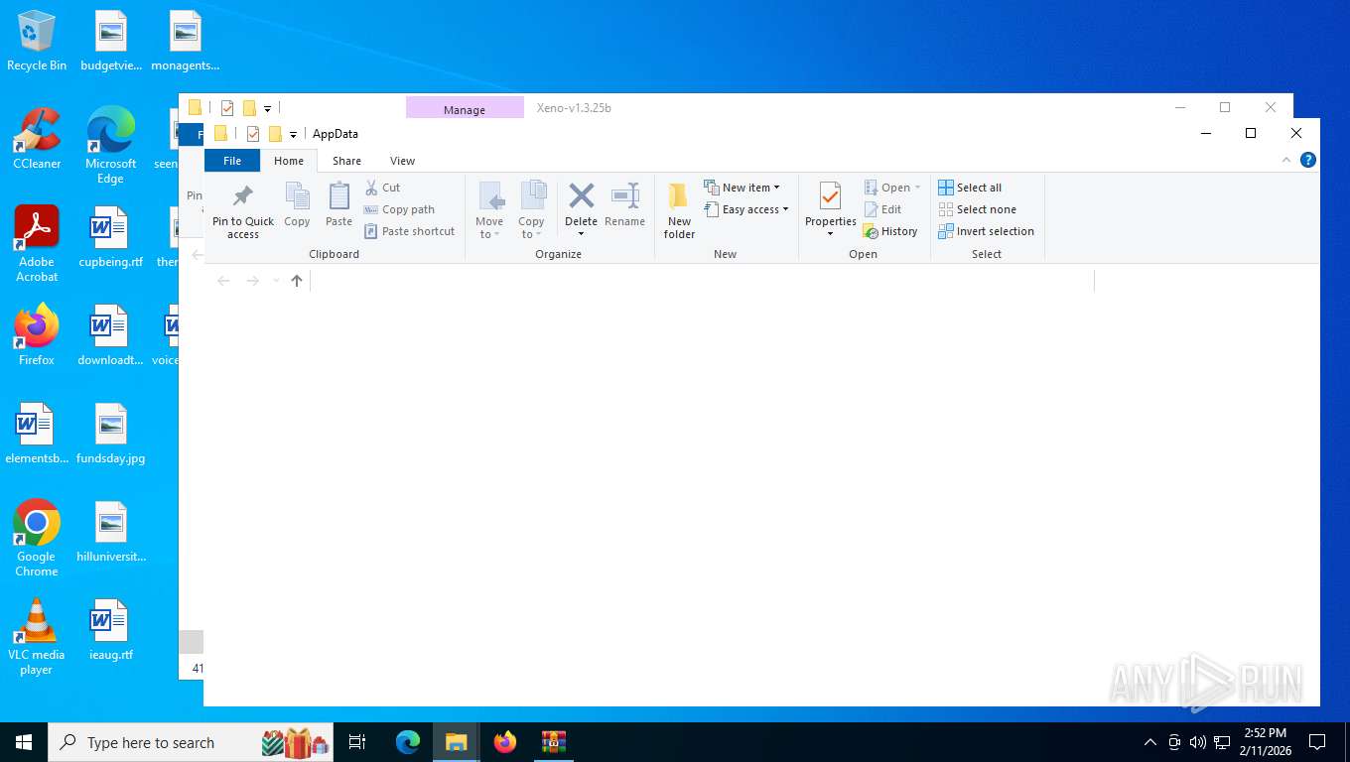Expand the Delete options arrow
1350x762 pixels.
pyautogui.click(x=581, y=234)
